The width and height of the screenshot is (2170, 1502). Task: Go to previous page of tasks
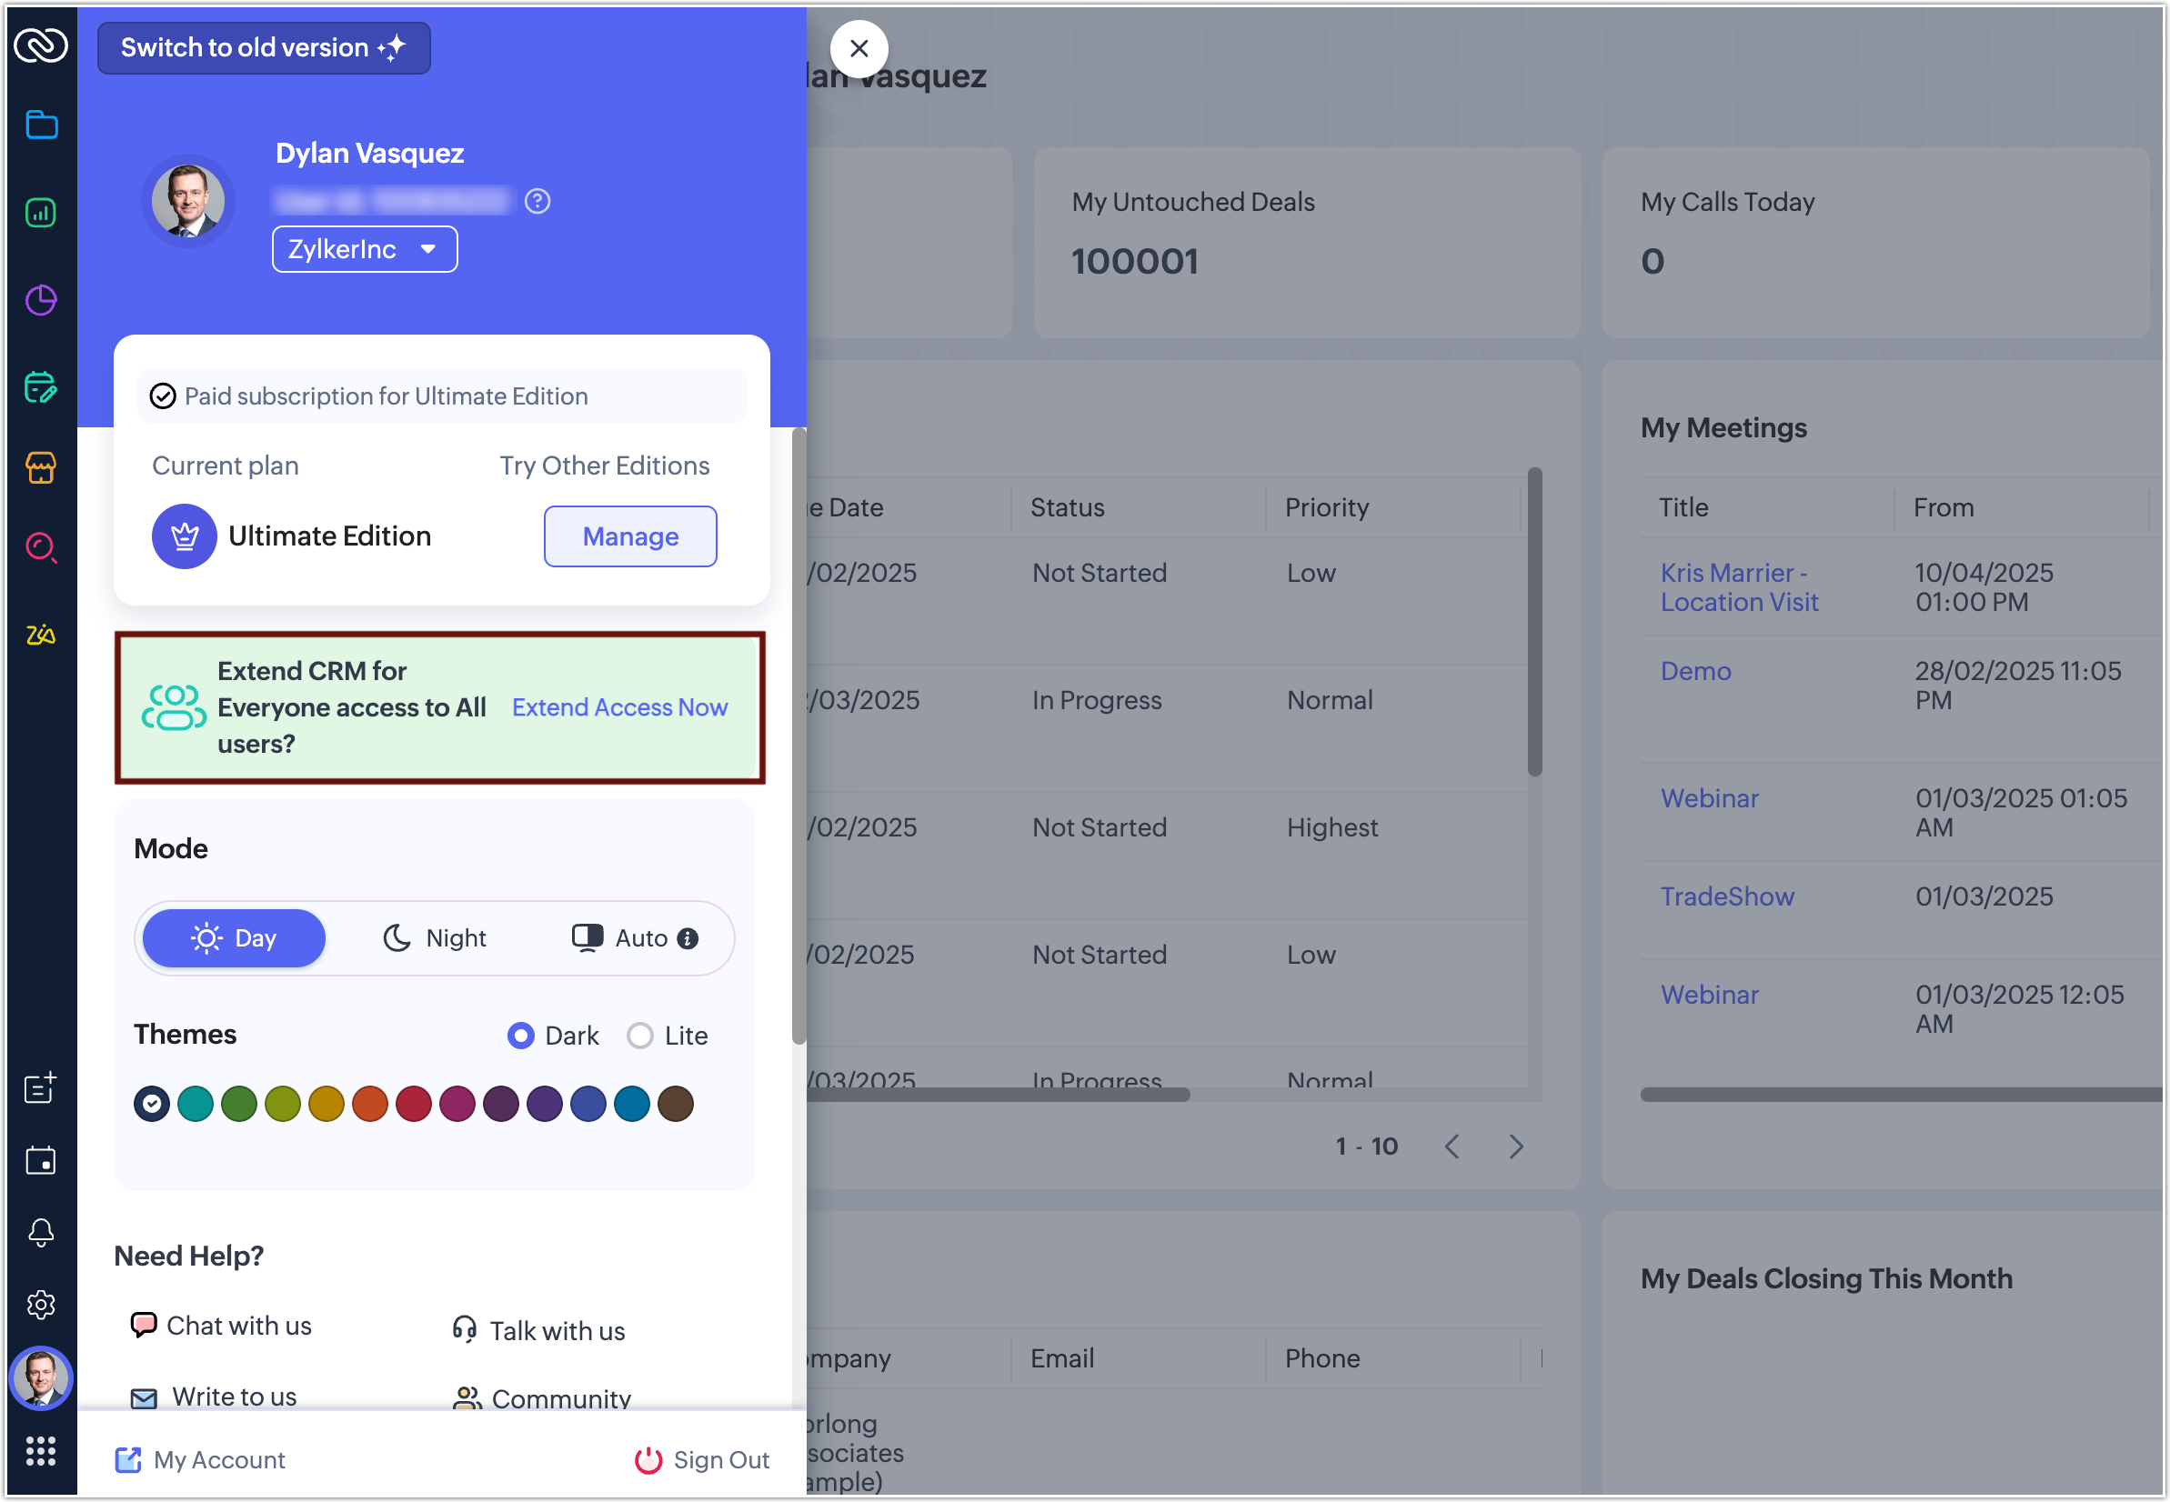pyautogui.click(x=1452, y=1147)
